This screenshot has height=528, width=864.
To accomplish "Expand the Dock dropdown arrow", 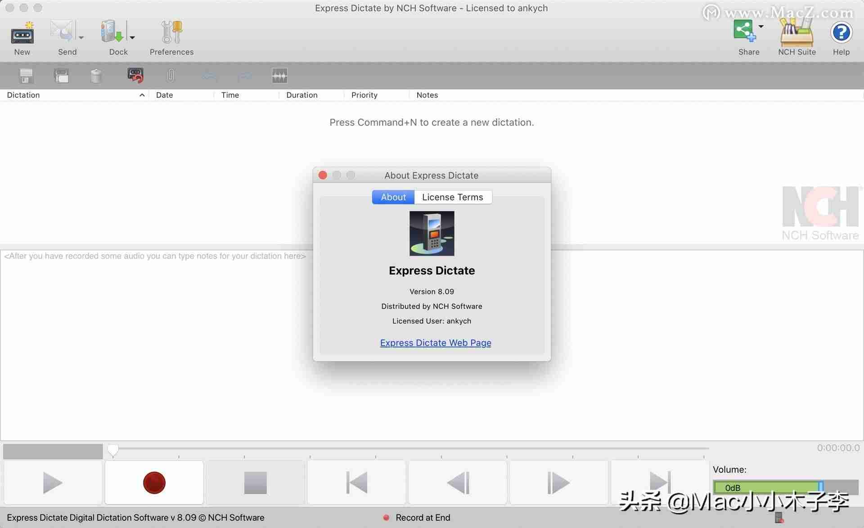I will (x=132, y=38).
